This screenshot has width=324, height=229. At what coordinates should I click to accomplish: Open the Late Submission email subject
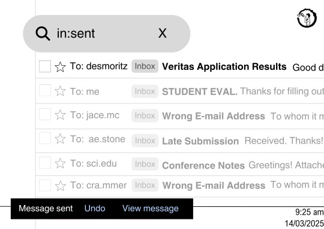click(200, 141)
